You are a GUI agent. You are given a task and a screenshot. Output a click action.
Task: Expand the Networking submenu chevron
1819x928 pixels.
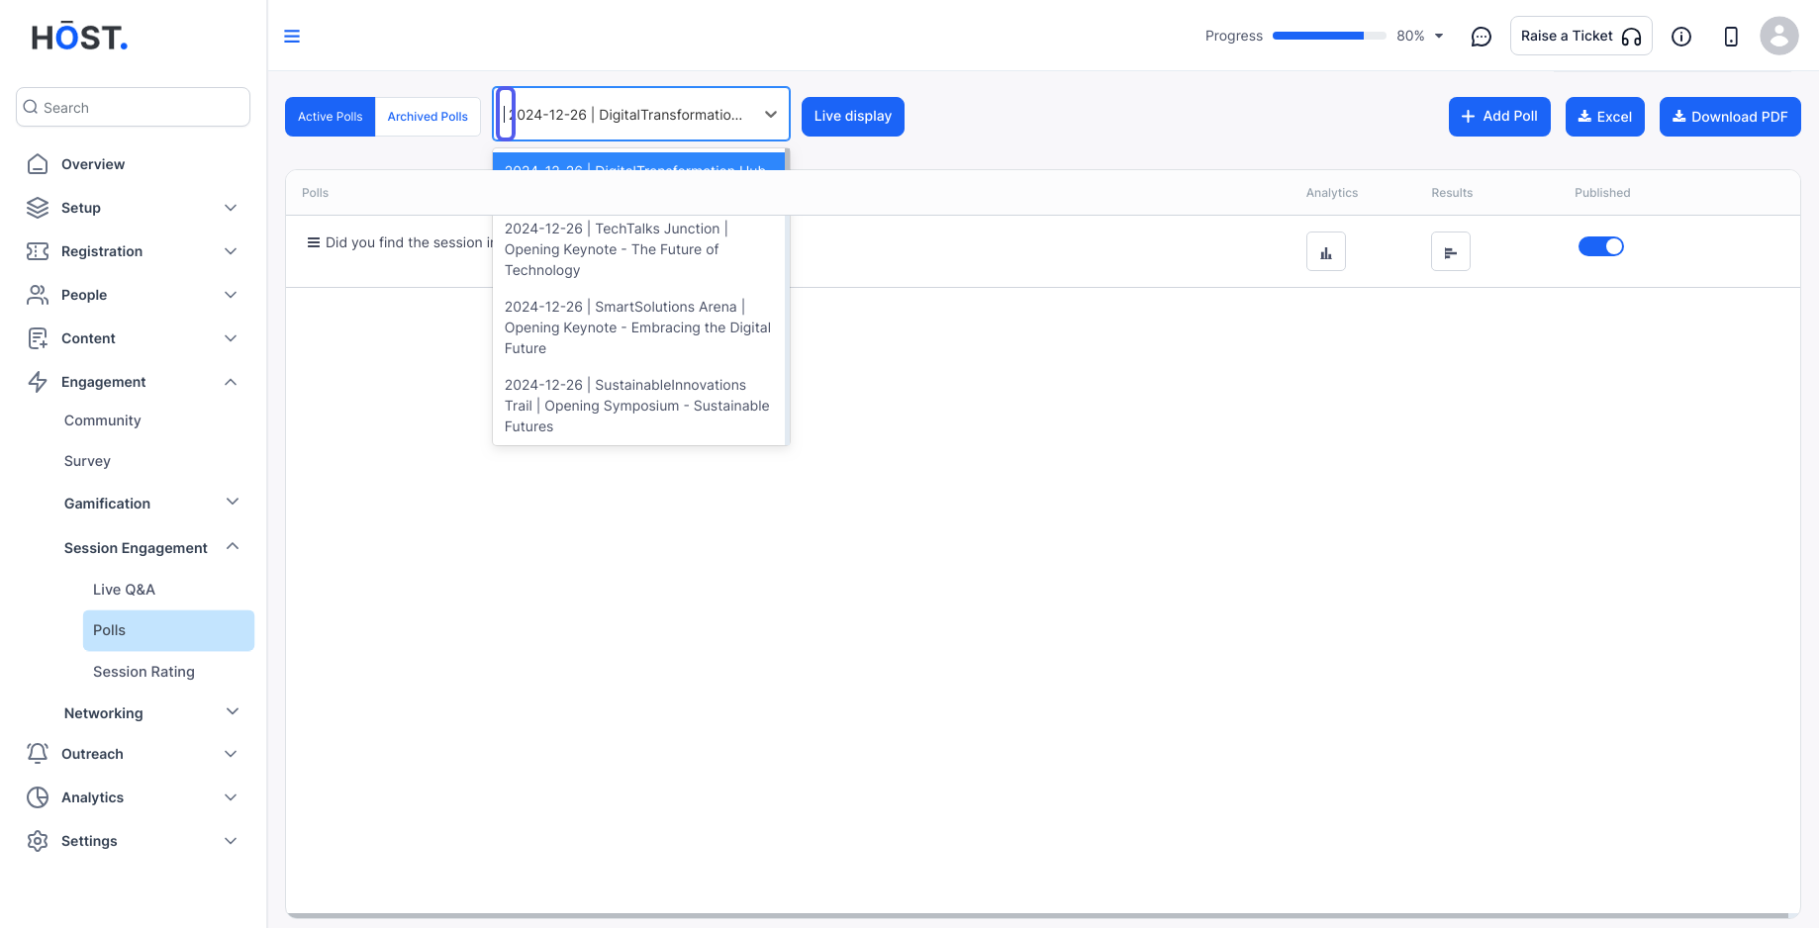pos(233,711)
